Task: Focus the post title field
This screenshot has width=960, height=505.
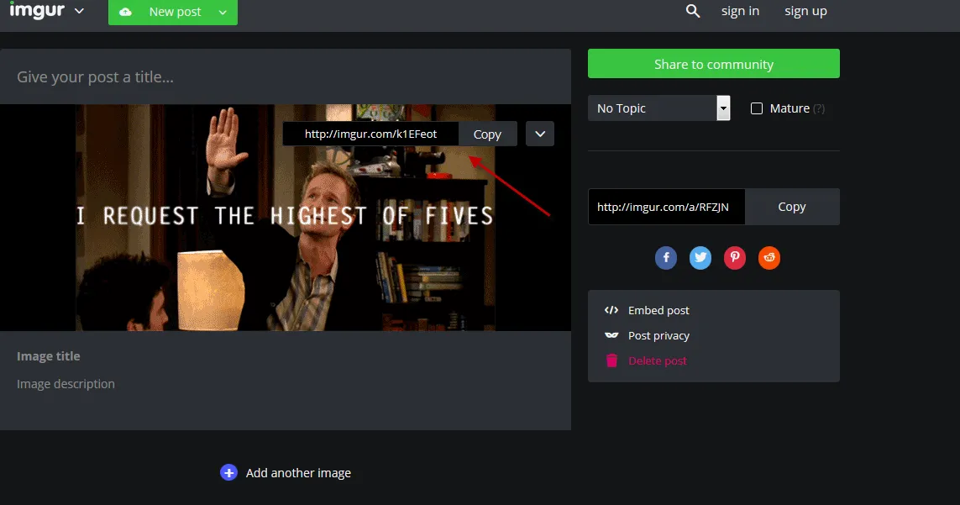Action: [286, 76]
